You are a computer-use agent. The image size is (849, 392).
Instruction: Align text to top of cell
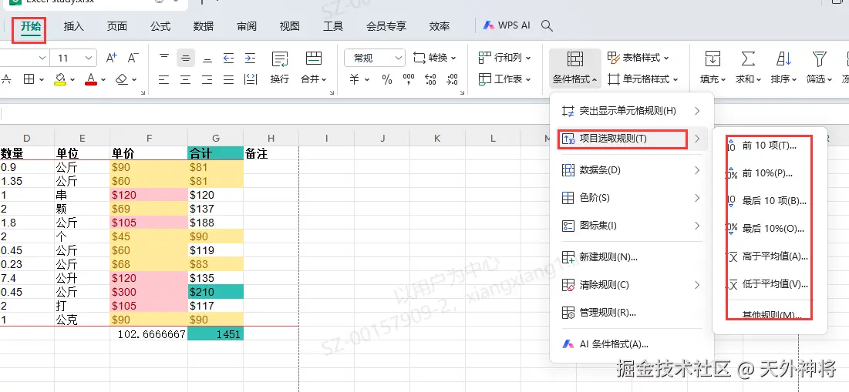(164, 58)
